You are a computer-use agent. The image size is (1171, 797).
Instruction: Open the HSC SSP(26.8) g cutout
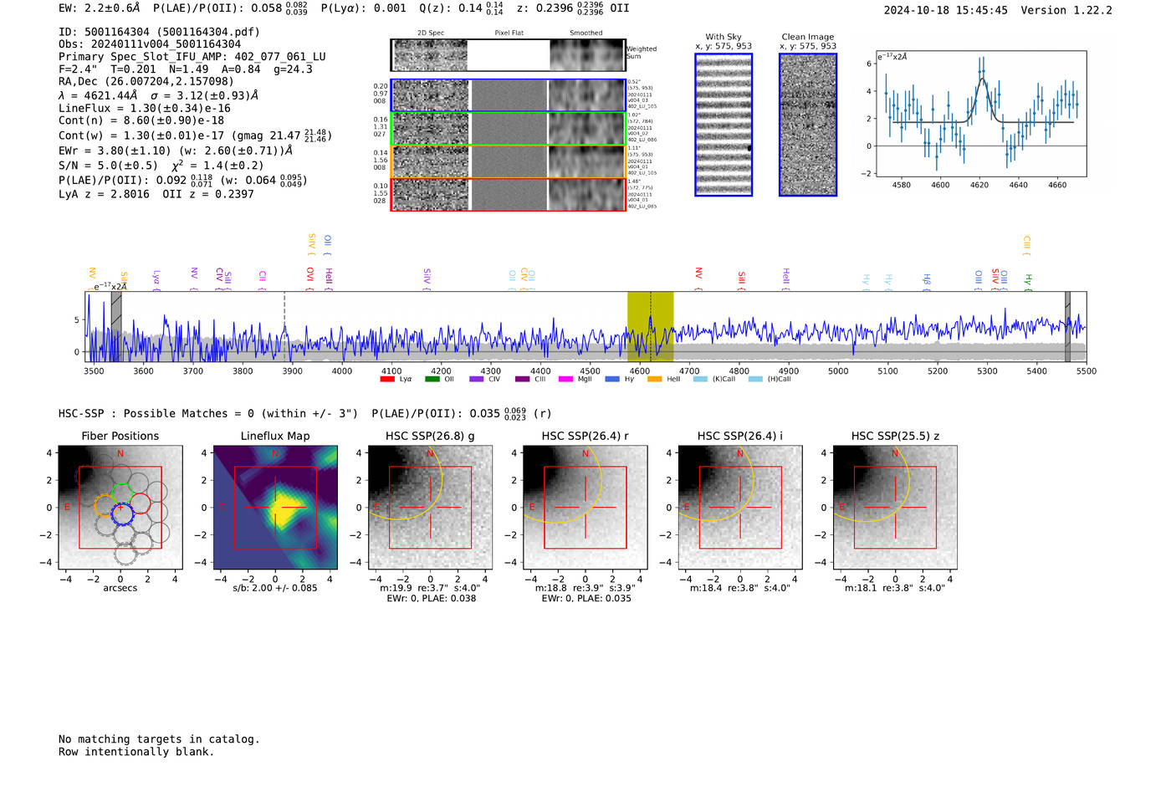(430, 508)
